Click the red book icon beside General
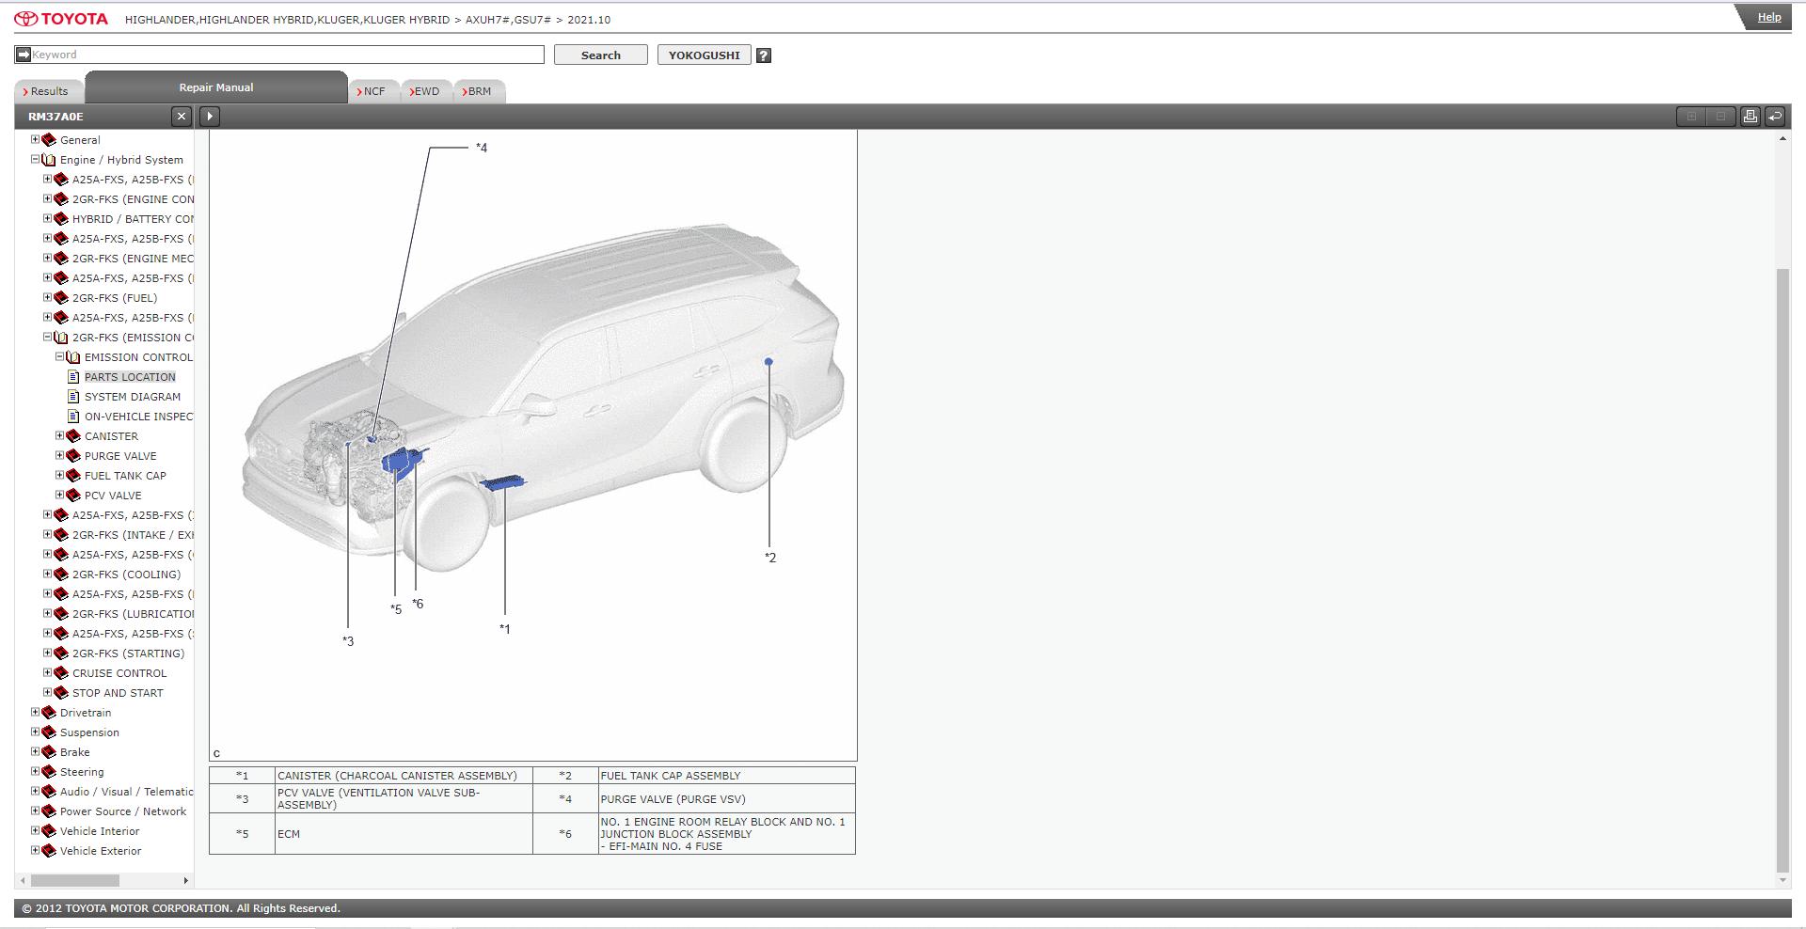This screenshot has width=1806, height=929. pos(49,140)
